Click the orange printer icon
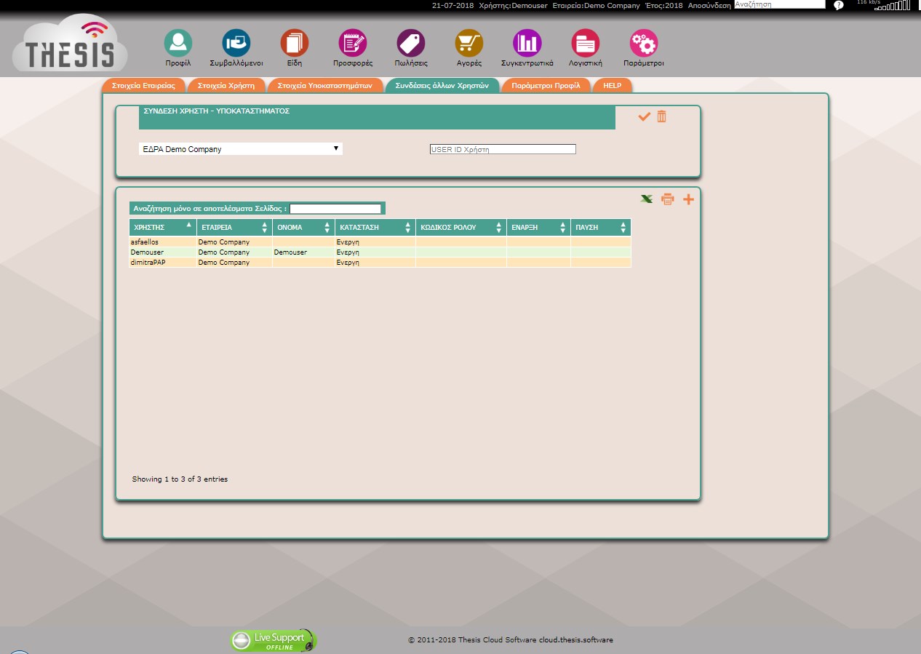 coord(667,199)
